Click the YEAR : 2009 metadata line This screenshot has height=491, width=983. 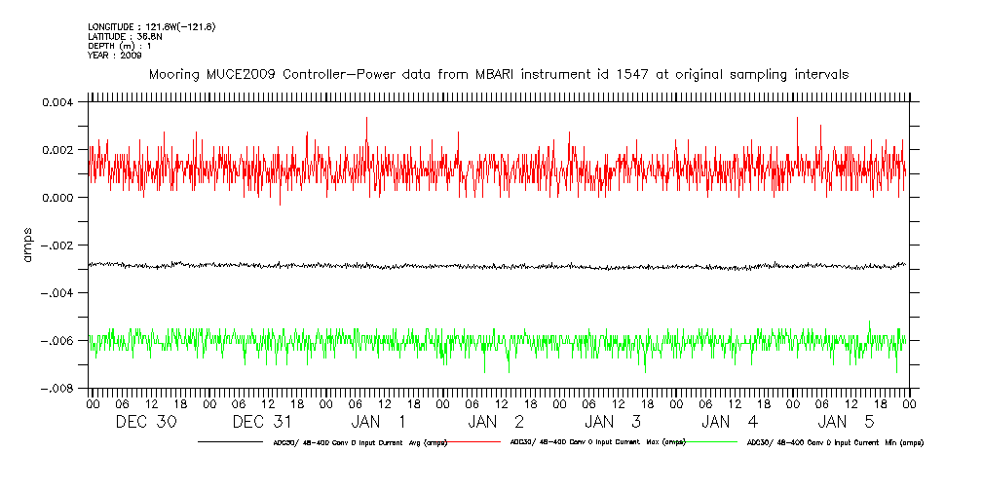115,56
